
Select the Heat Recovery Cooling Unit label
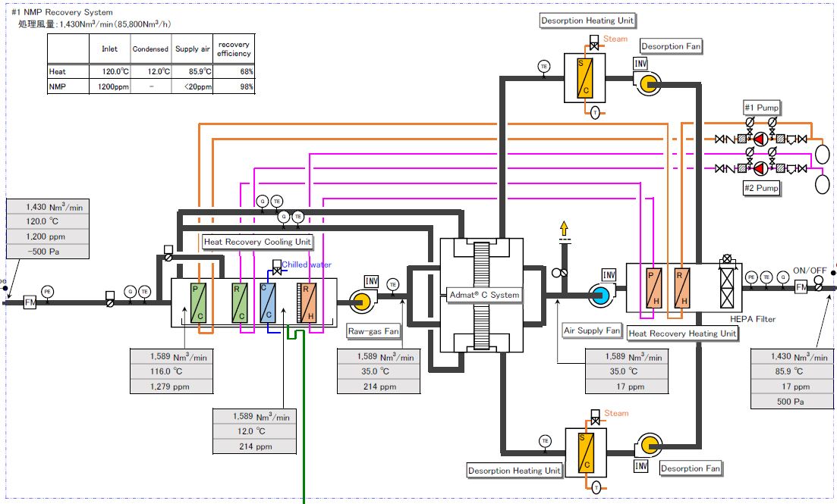point(258,243)
